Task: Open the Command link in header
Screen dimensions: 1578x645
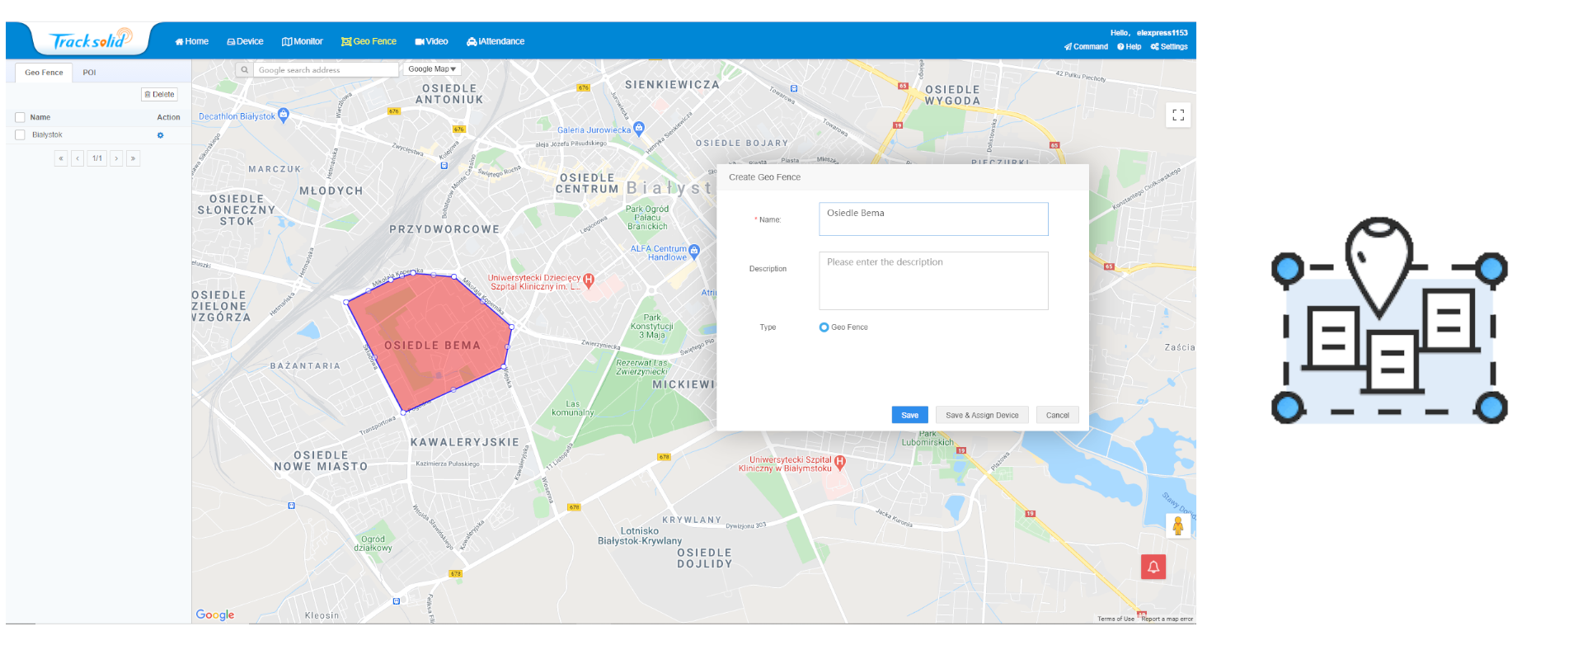Action: click(x=1086, y=47)
